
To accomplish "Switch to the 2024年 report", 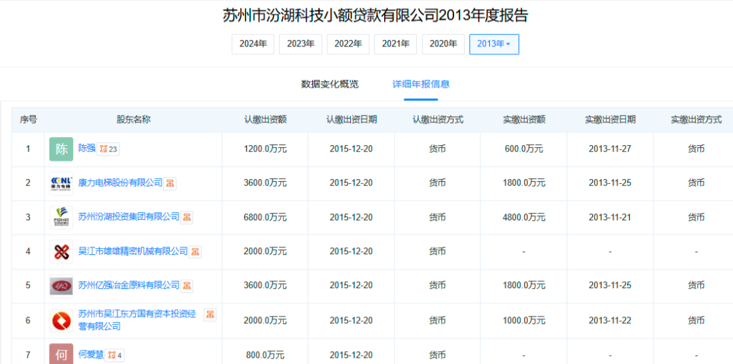I will 253,44.
